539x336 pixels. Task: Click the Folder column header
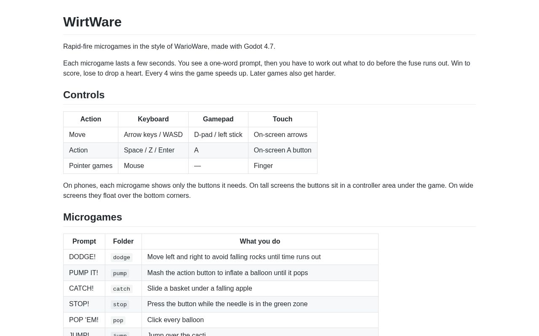tap(123, 241)
